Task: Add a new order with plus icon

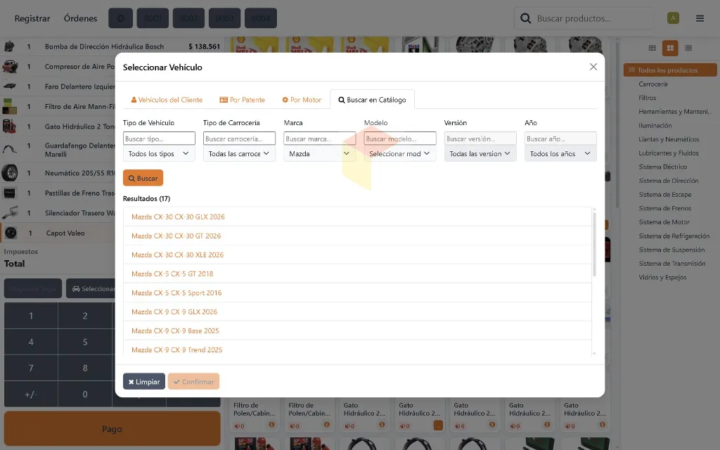Action: [121, 18]
